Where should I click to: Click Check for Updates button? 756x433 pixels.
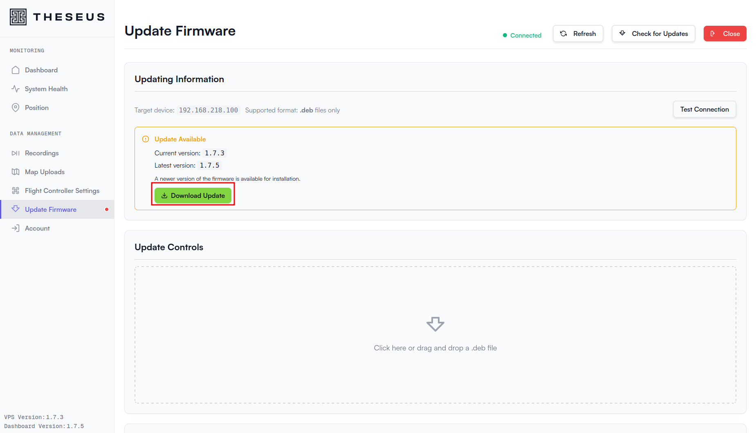click(653, 34)
